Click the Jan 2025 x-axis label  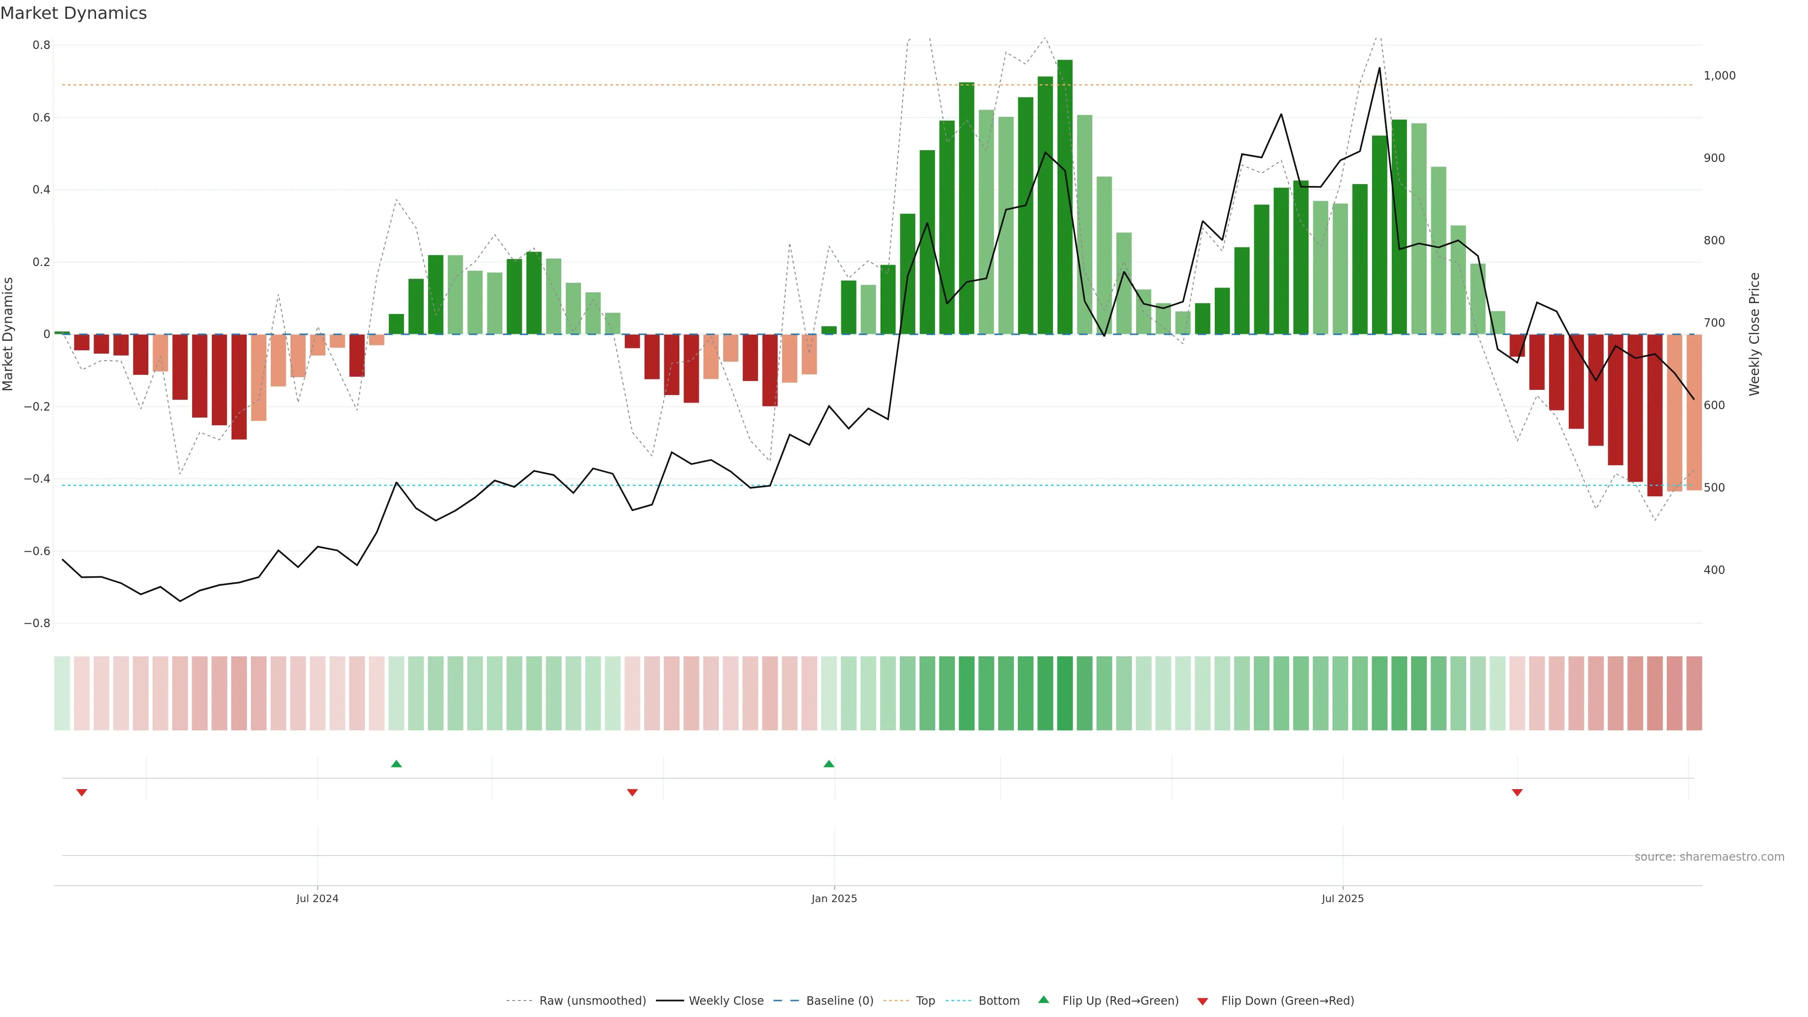point(834,898)
